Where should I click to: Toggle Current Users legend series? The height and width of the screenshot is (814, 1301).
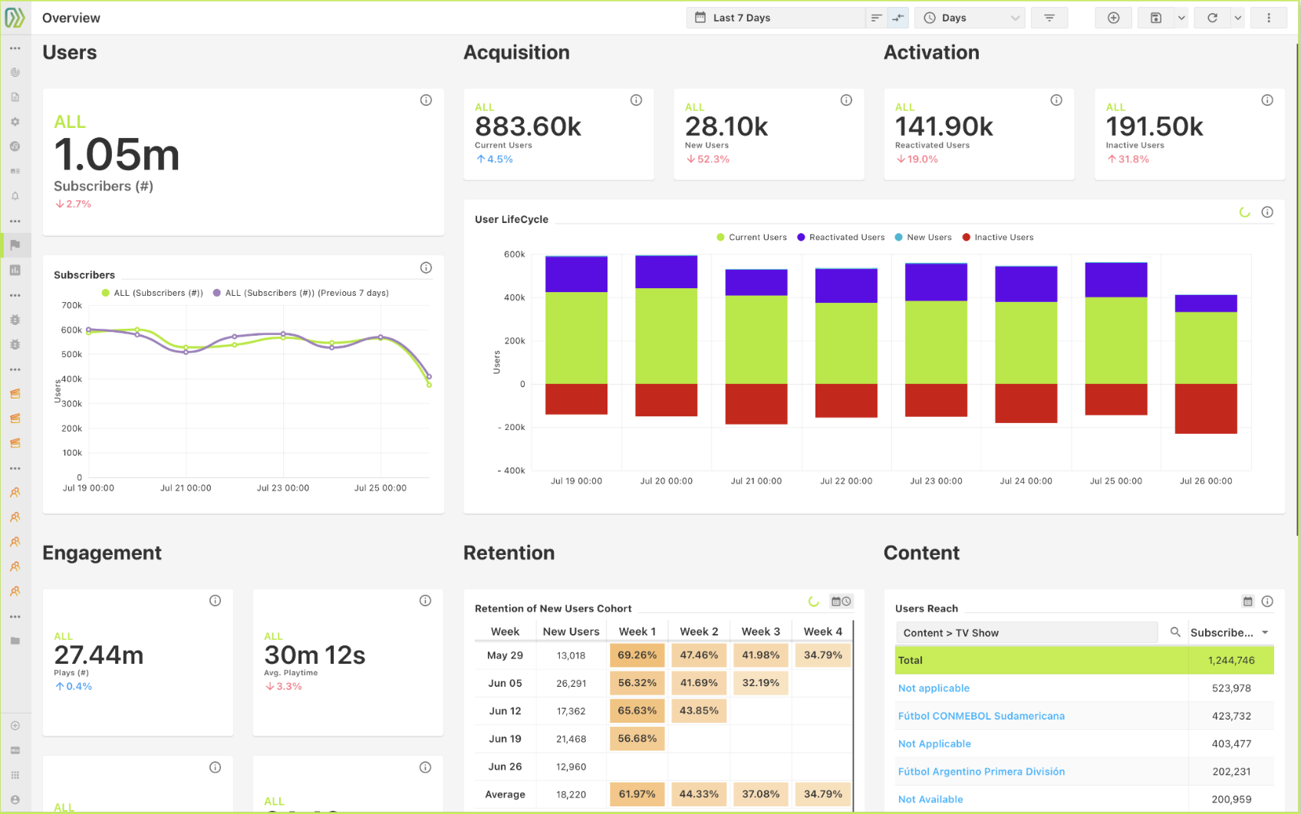[752, 238]
